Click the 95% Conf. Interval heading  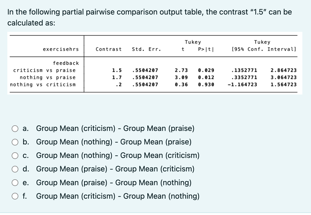(264, 49)
